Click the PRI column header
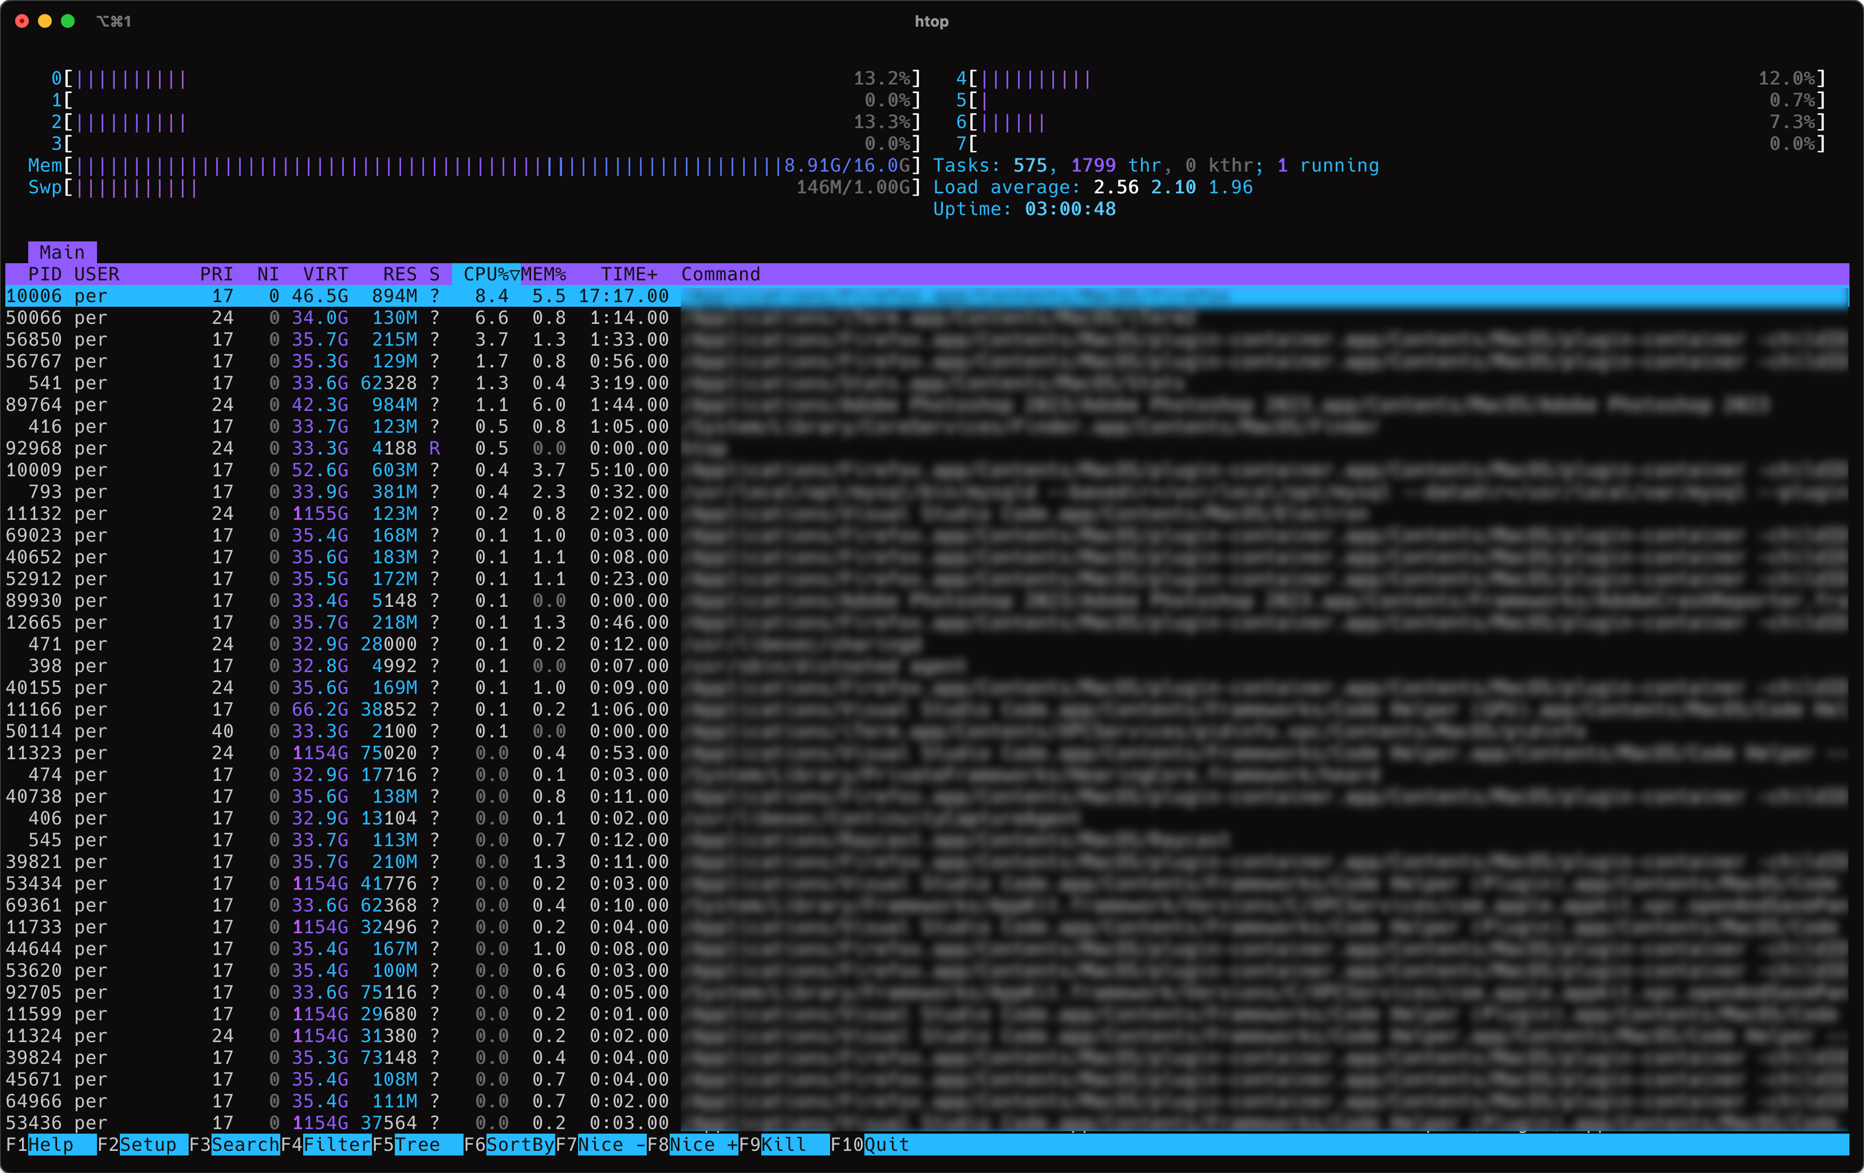This screenshot has width=1864, height=1173. coord(217,274)
